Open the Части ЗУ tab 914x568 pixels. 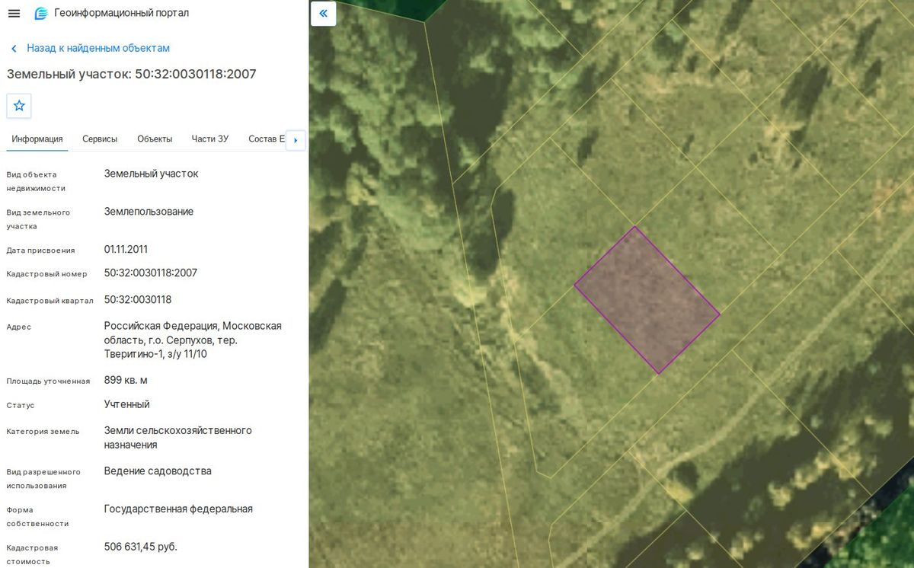(x=210, y=139)
